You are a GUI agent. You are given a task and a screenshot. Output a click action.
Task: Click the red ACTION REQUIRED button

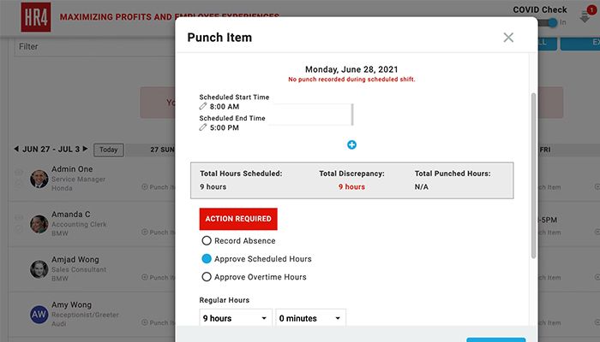point(238,219)
